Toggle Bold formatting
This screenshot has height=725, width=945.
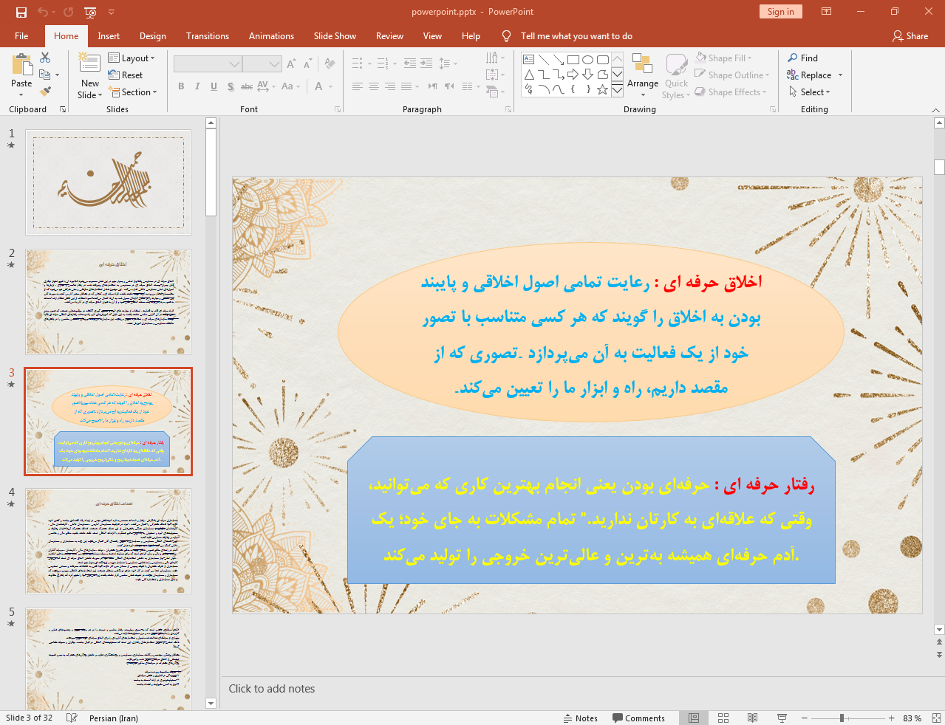coord(181,86)
